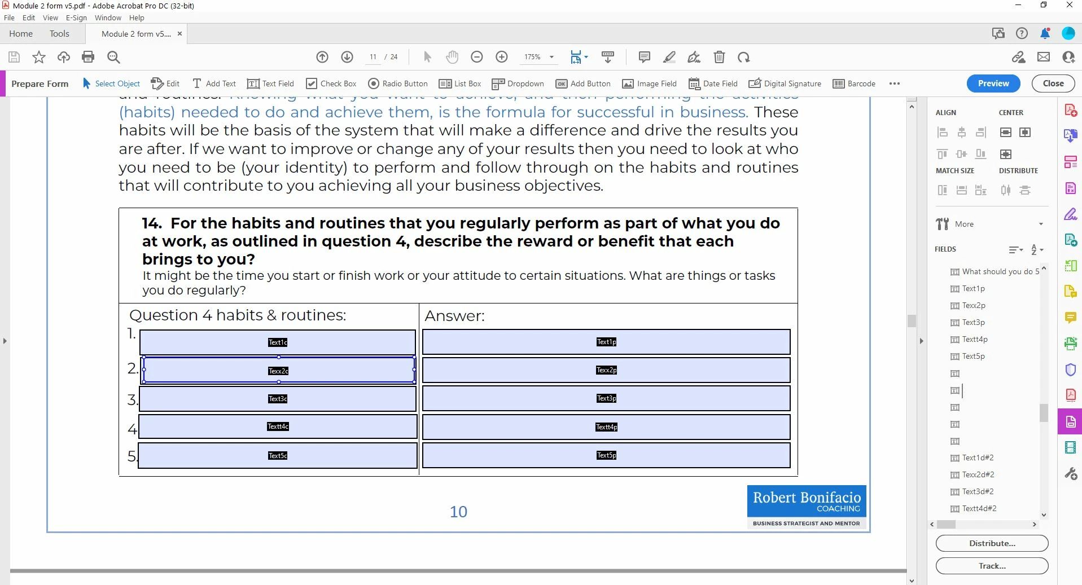Activate the Select Object tool

click(111, 83)
